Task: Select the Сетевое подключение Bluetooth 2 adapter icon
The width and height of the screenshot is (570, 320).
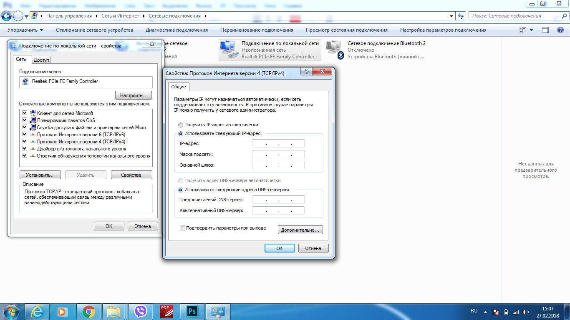Action: (335, 50)
